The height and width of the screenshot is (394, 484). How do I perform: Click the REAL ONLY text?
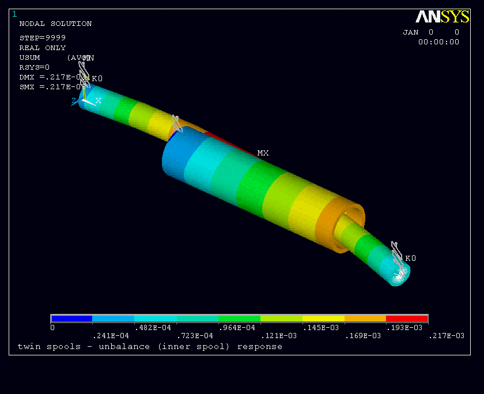coord(43,48)
